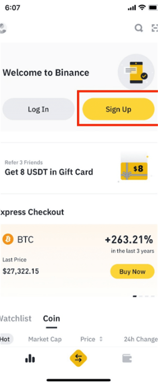This screenshot has width=158, height=385.
Task: Open Markets bar-chart icon in bottom bar
Action: (x=30, y=358)
